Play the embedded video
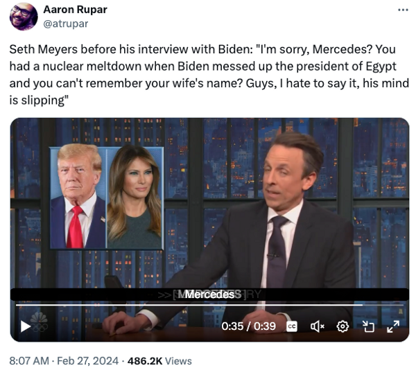 coord(26,326)
